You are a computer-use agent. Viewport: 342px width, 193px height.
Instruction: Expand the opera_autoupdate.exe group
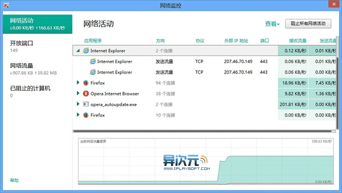click(x=78, y=104)
